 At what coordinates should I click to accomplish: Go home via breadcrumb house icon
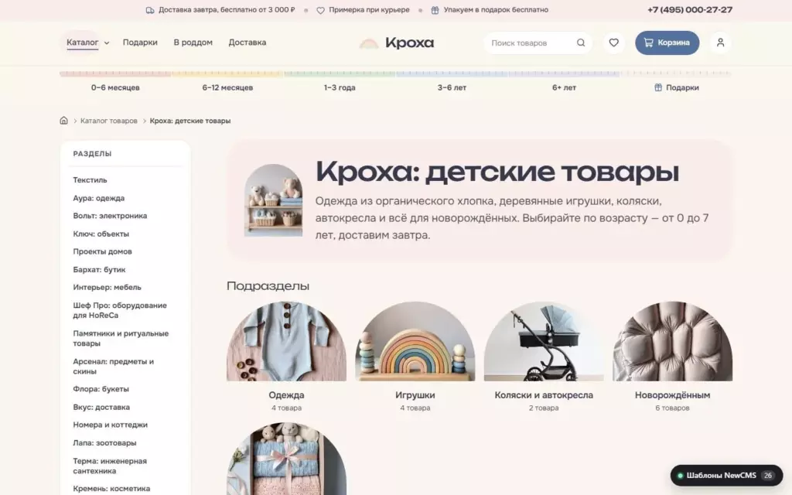click(x=63, y=120)
